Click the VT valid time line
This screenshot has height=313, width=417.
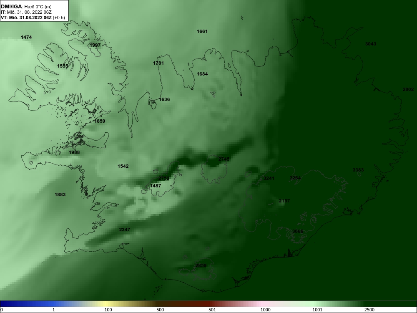coord(33,18)
